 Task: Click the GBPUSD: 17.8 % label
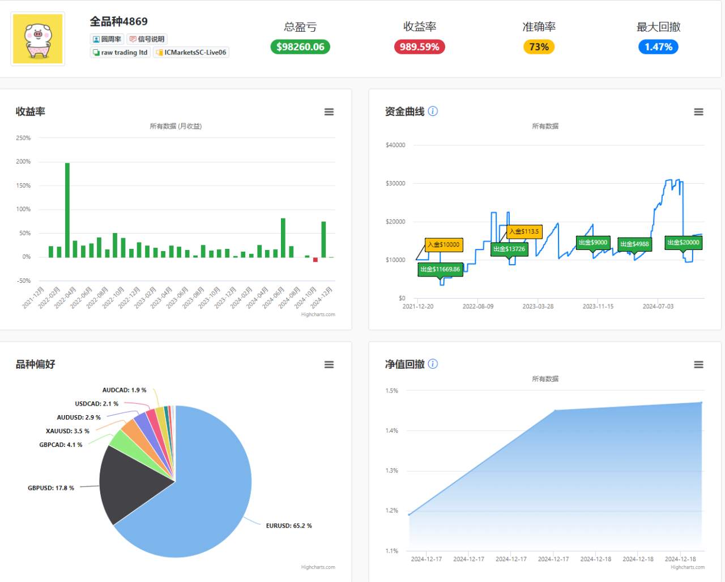pos(51,488)
